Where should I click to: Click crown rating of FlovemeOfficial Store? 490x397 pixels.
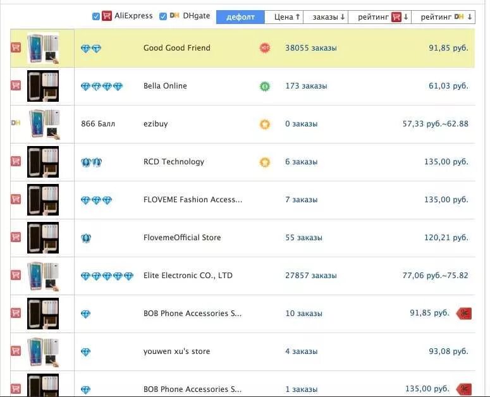(86, 238)
